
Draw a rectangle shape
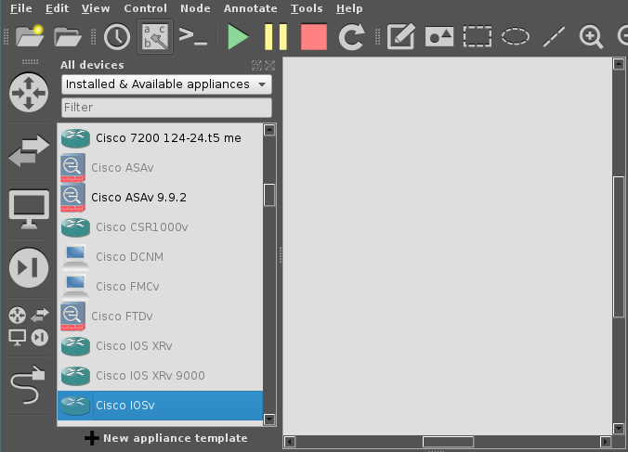[478, 36]
